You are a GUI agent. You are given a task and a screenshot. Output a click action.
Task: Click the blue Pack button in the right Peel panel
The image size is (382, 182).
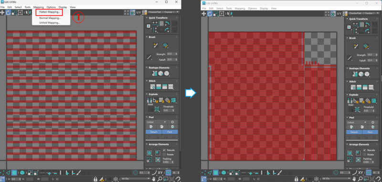[x=370, y=132]
